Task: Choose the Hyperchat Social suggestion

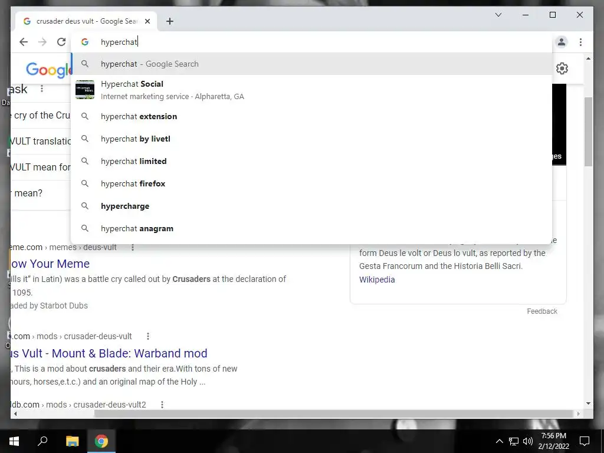Action: [x=311, y=90]
